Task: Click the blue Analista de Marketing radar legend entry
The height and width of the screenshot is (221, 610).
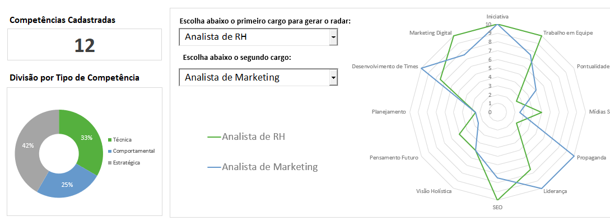Action: (263, 167)
